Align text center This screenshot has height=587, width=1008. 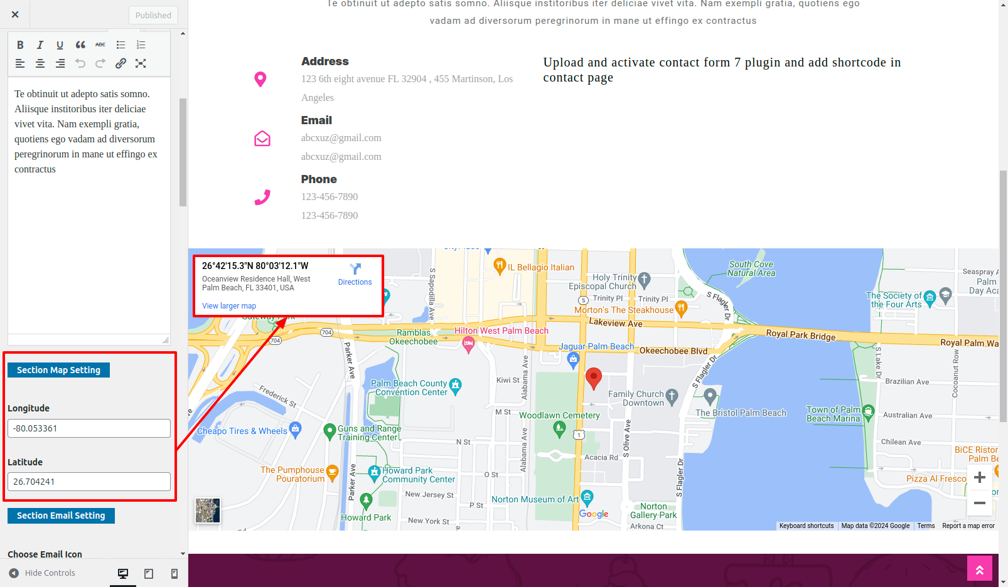tap(40, 63)
